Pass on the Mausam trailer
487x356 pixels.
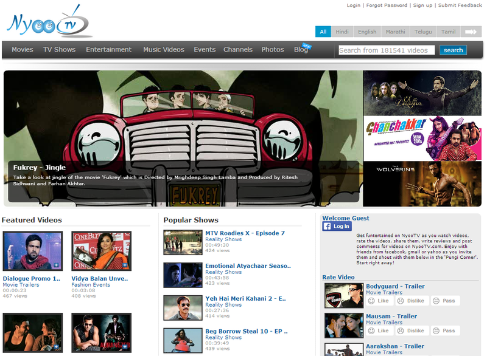(x=446, y=330)
